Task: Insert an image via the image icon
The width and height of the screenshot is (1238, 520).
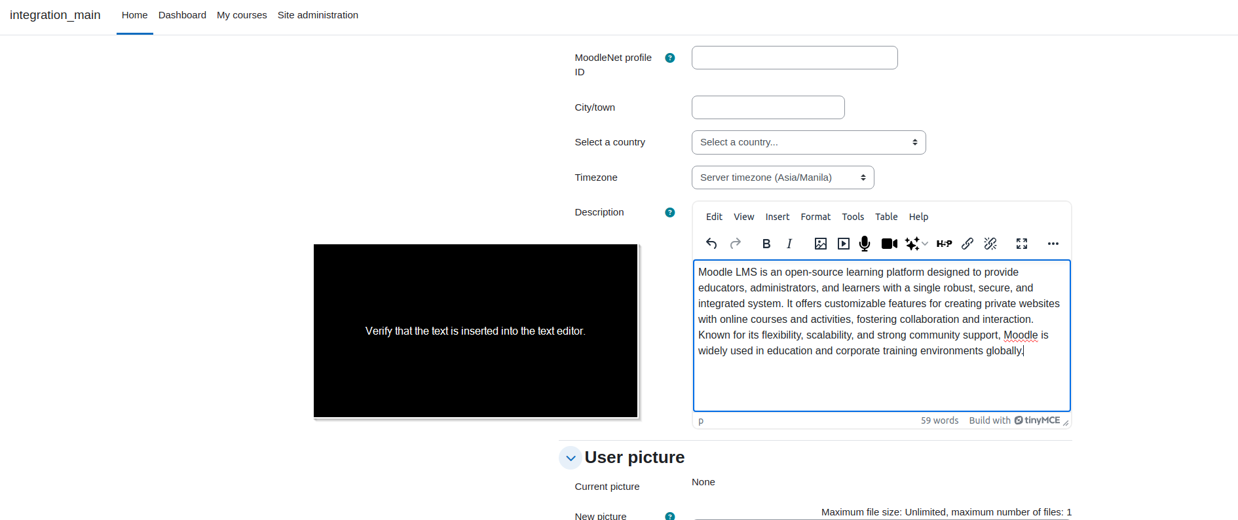Action: [820, 244]
